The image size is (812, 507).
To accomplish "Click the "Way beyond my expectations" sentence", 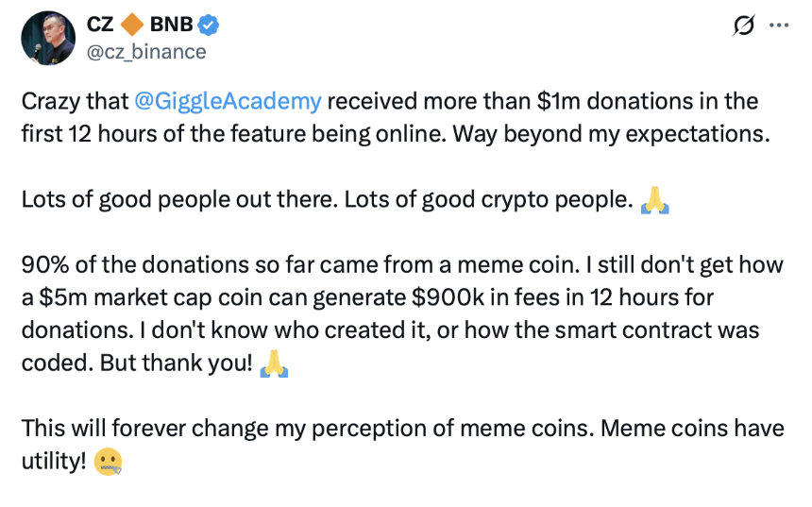I will (607, 133).
